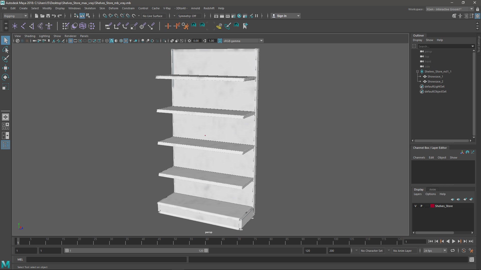Click the New Scene icon
This screenshot has width=481, height=270.
36,16
